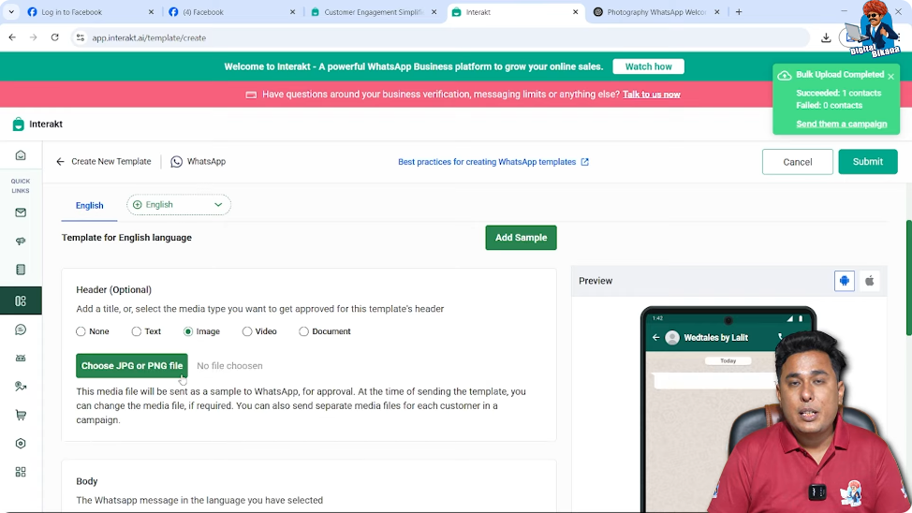Switch to Photography WhatsApp Welcome browser tab
912x513 pixels.
656,11
